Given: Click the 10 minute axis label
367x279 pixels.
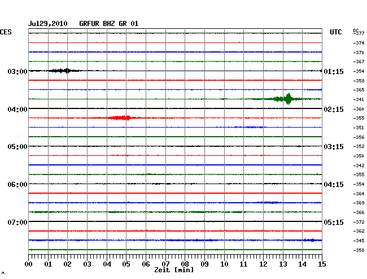Looking at the screenshot, I should [x=224, y=264].
